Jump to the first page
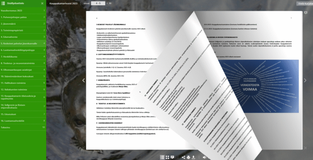The width and height of the screenshot is (313, 160). coord(84,148)
